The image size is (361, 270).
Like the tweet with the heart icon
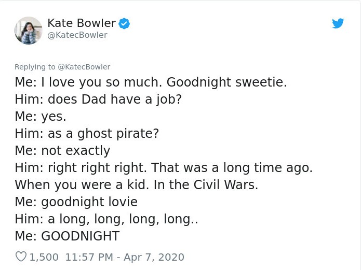21,257
